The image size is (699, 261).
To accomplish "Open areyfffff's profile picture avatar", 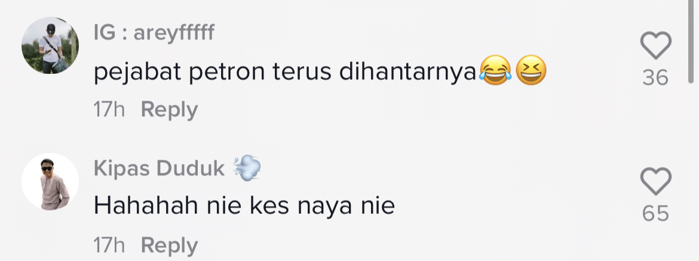I will pyautogui.click(x=50, y=45).
